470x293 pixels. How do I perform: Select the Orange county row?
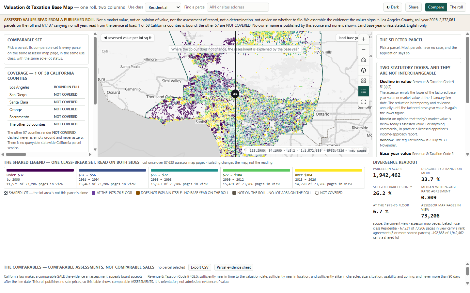46,110
